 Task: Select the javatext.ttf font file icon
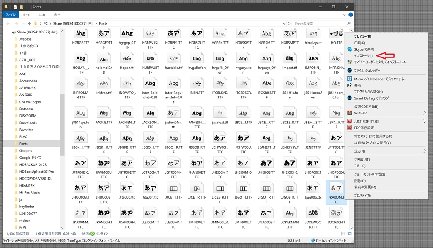220,113
